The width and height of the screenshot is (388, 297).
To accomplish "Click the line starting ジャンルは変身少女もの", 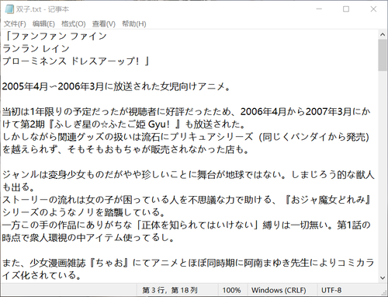I will point(189,175).
